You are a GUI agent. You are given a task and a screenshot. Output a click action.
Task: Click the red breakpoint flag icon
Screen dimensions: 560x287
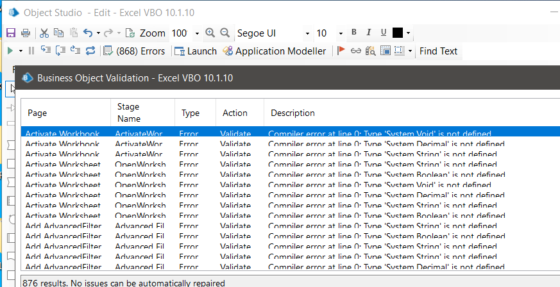341,51
